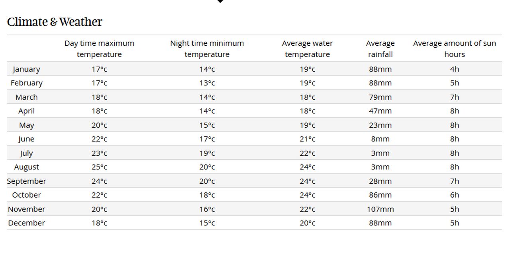This screenshot has height=254, width=510.
Task: Select the February row label
Action: point(26,83)
